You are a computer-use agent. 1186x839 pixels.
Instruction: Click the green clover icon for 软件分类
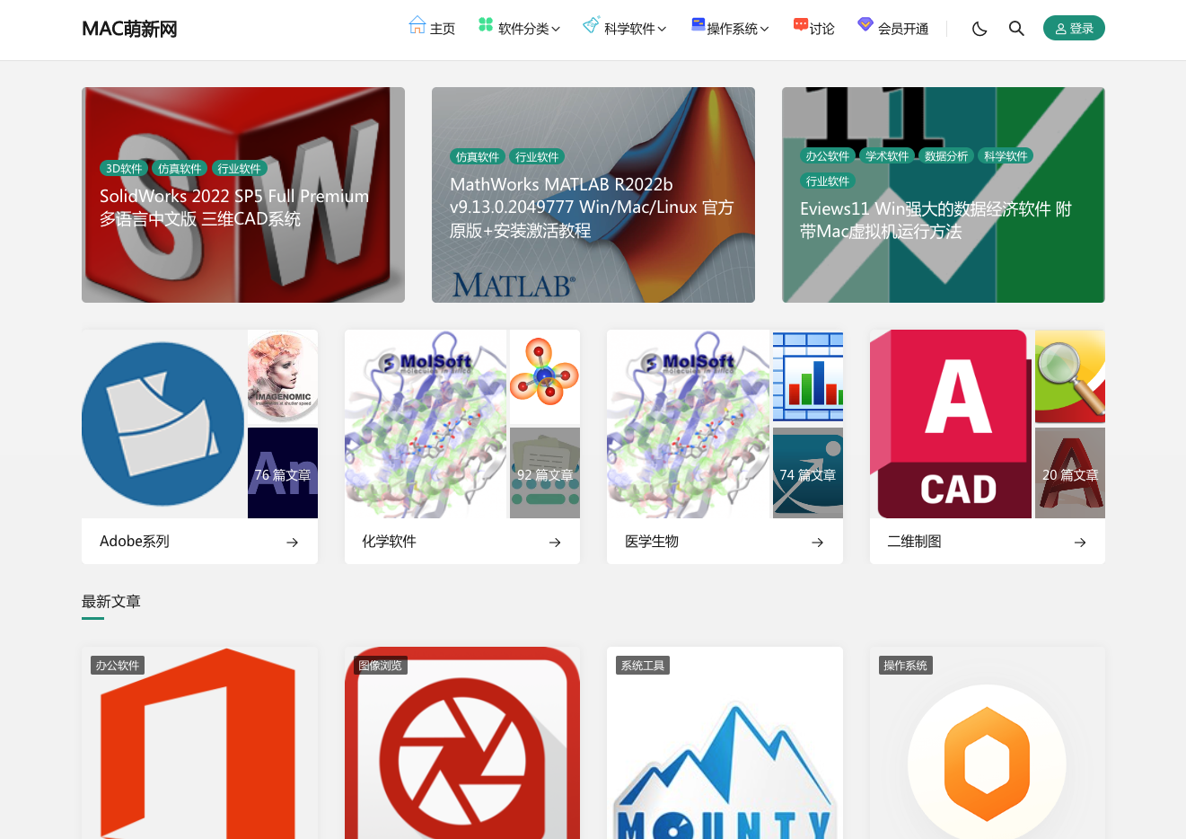pos(486,25)
